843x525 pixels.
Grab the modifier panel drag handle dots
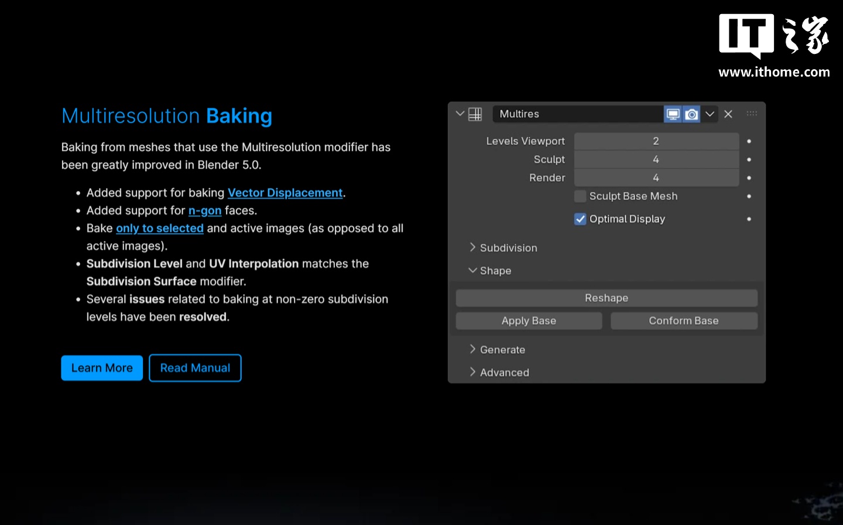(752, 114)
